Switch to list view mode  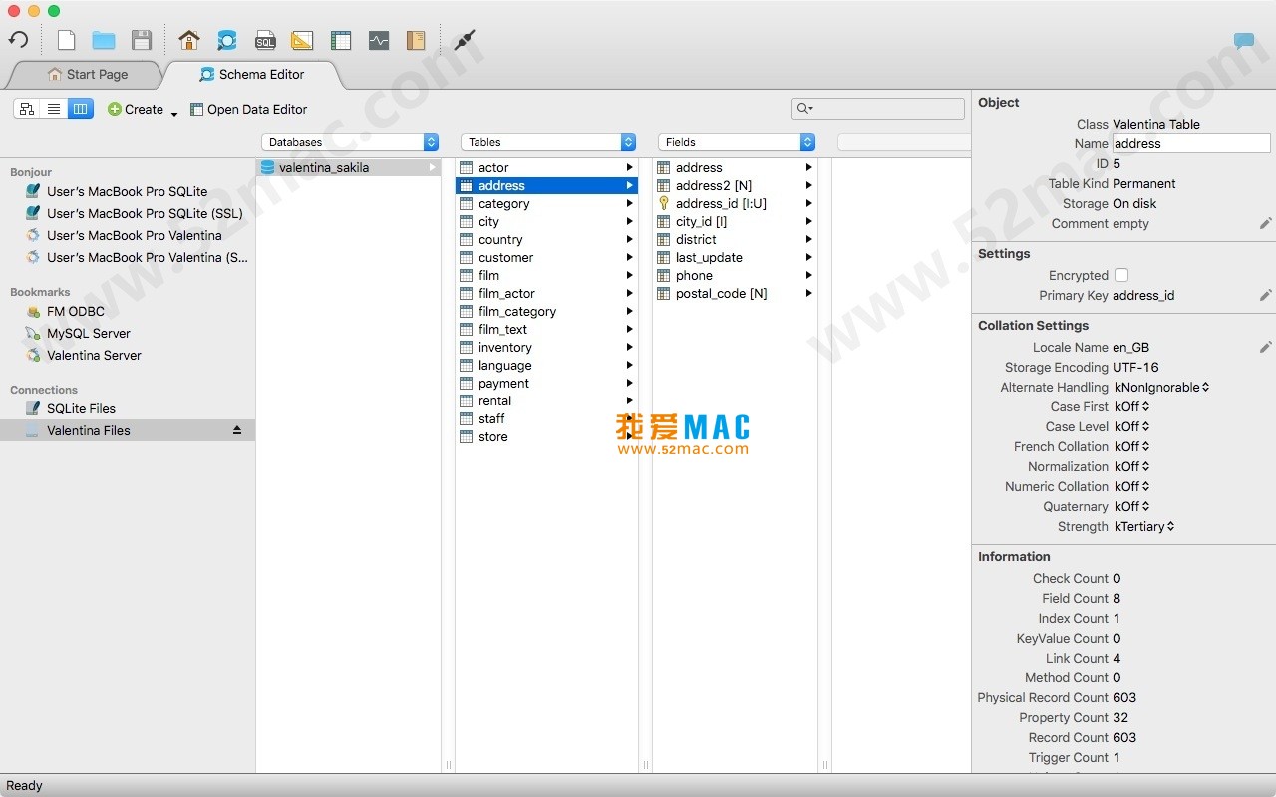54,108
